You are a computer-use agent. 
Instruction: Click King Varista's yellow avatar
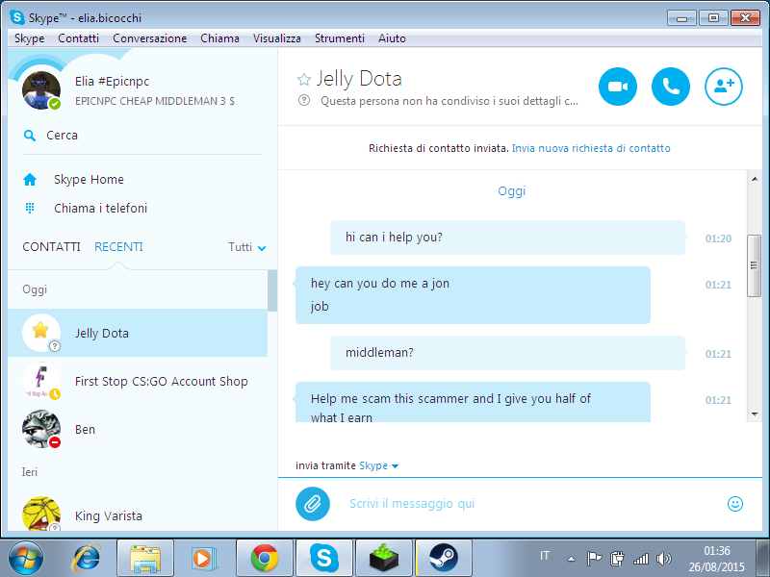41,514
